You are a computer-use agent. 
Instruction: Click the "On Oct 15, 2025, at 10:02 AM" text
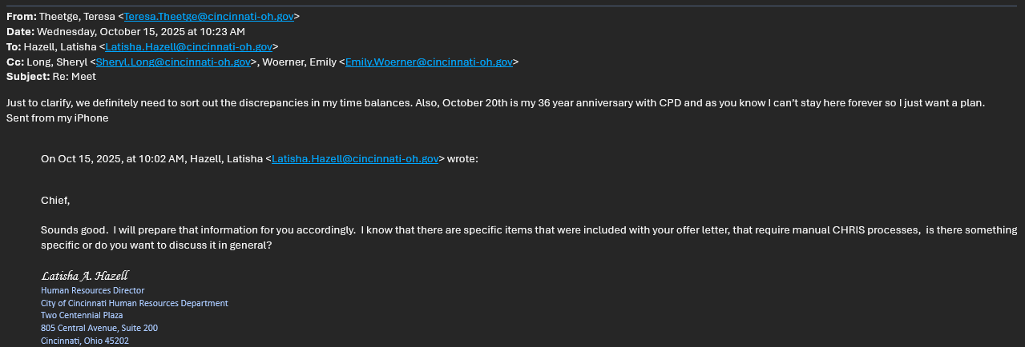[113, 159]
